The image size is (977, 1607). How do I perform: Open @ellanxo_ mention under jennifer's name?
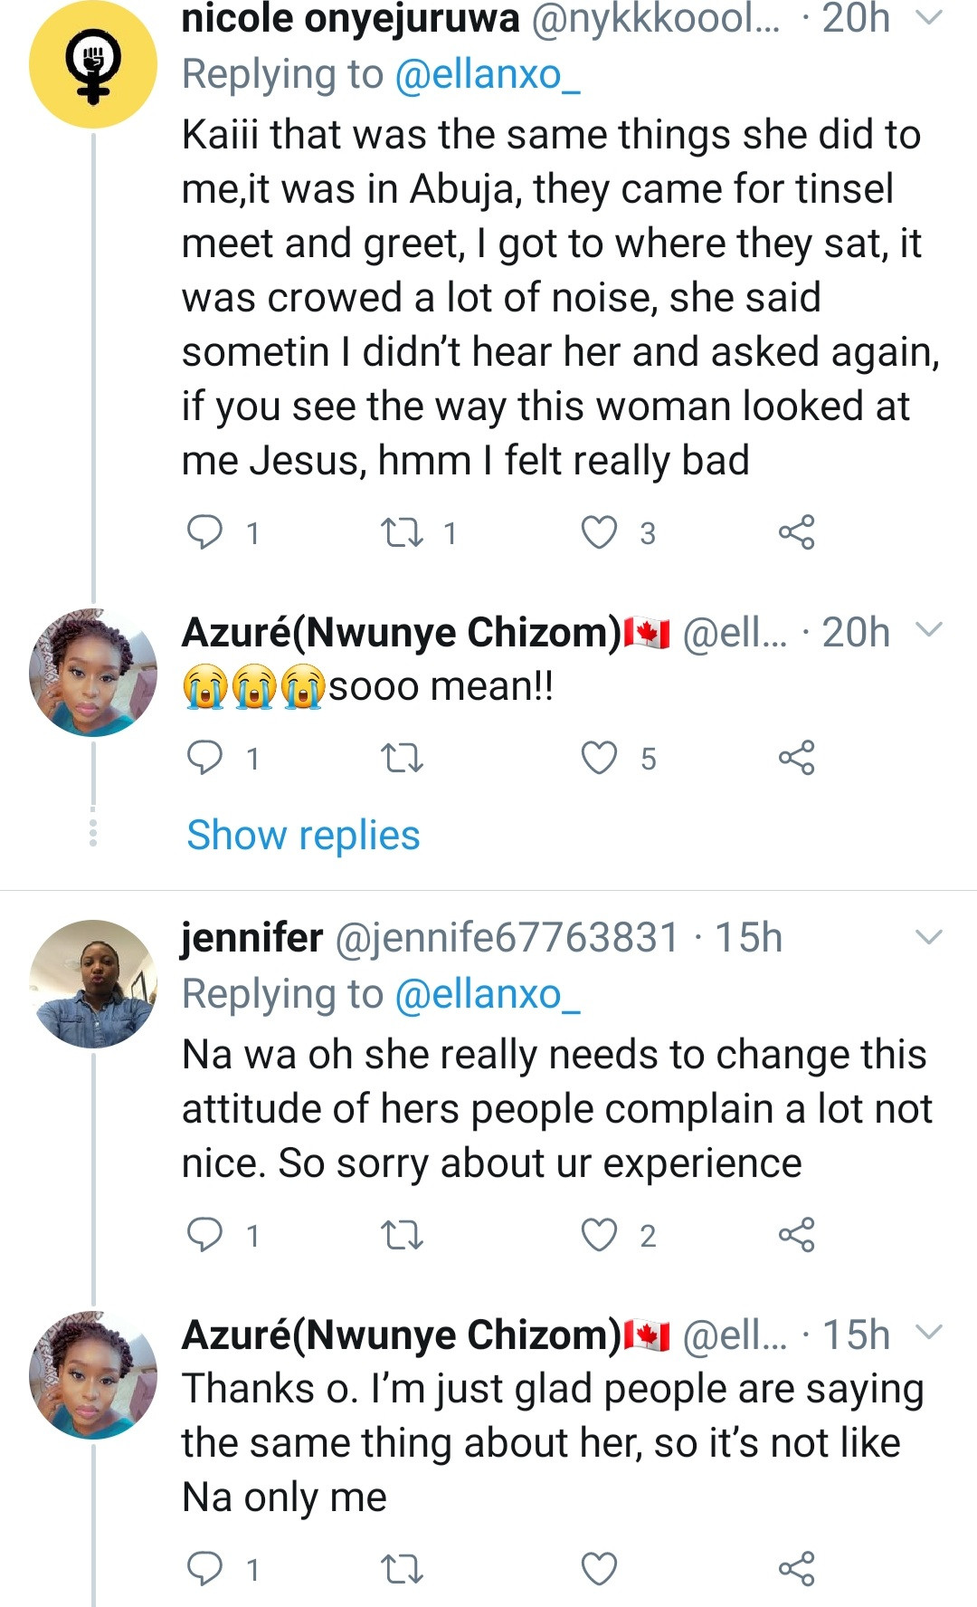(488, 994)
